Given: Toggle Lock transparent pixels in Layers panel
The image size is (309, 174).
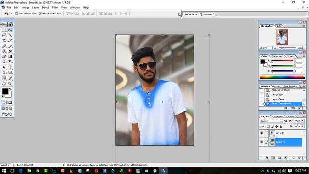Looking at the screenshot, I should tap(268, 126).
